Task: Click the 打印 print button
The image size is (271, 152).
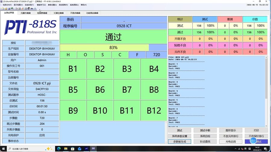Action: (256, 130)
